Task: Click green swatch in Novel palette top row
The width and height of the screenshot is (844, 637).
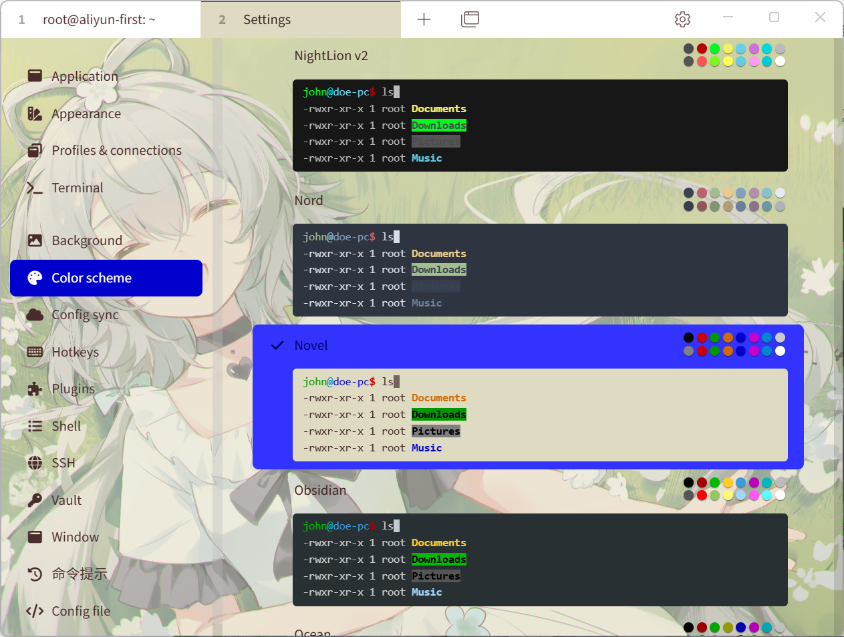Action: pos(715,338)
